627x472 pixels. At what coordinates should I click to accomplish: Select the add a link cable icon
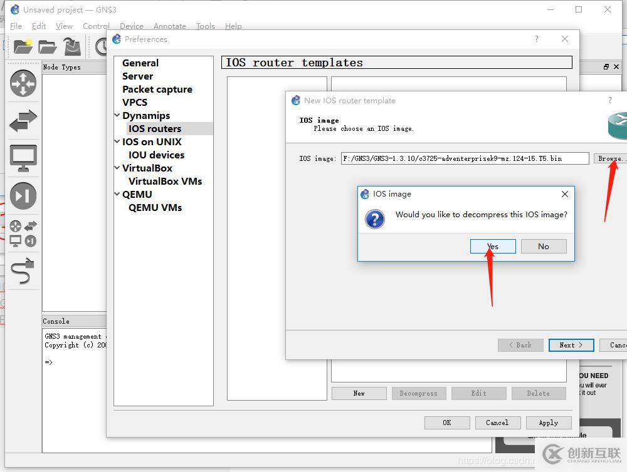tap(23, 270)
